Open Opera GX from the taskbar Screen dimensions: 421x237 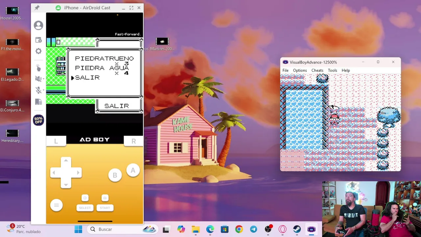[283, 229]
